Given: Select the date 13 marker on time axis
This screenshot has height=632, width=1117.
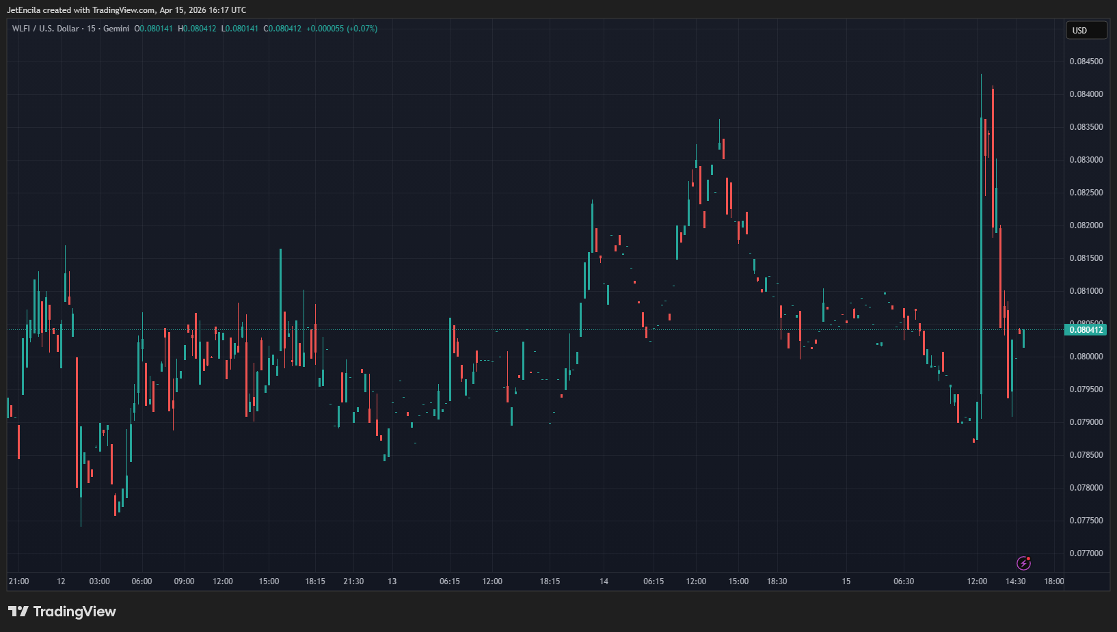Looking at the screenshot, I should [392, 581].
